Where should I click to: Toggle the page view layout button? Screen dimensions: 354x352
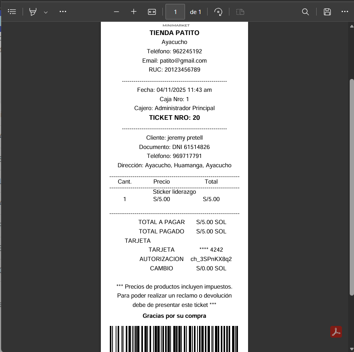pos(240,12)
